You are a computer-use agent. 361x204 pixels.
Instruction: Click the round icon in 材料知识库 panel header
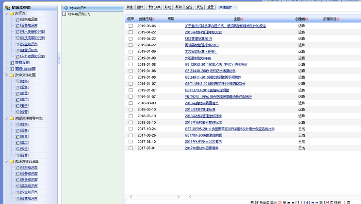click(67, 8)
